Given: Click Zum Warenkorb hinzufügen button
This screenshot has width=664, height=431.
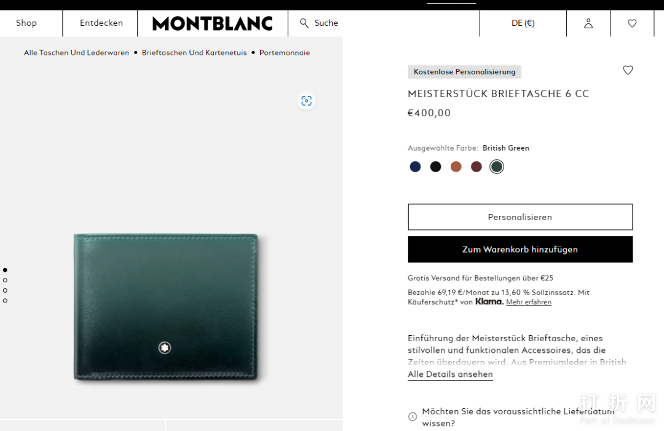Looking at the screenshot, I should pyautogui.click(x=520, y=250).
